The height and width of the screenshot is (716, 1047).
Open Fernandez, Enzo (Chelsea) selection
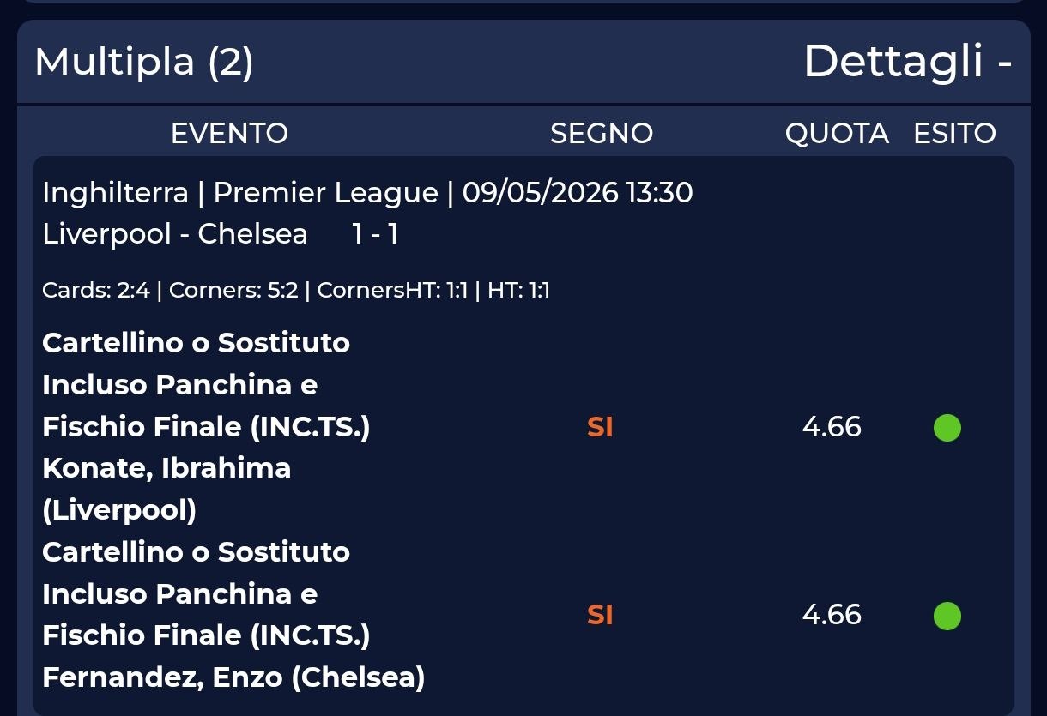(x=233, y=678)
